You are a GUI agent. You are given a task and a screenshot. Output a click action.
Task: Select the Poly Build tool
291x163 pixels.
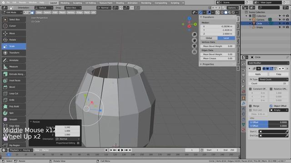[14, 106]
